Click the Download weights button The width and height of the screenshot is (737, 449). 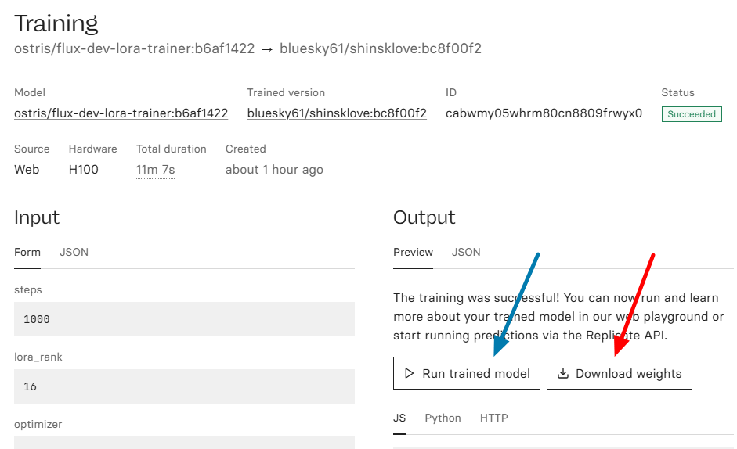coord(619,373)
